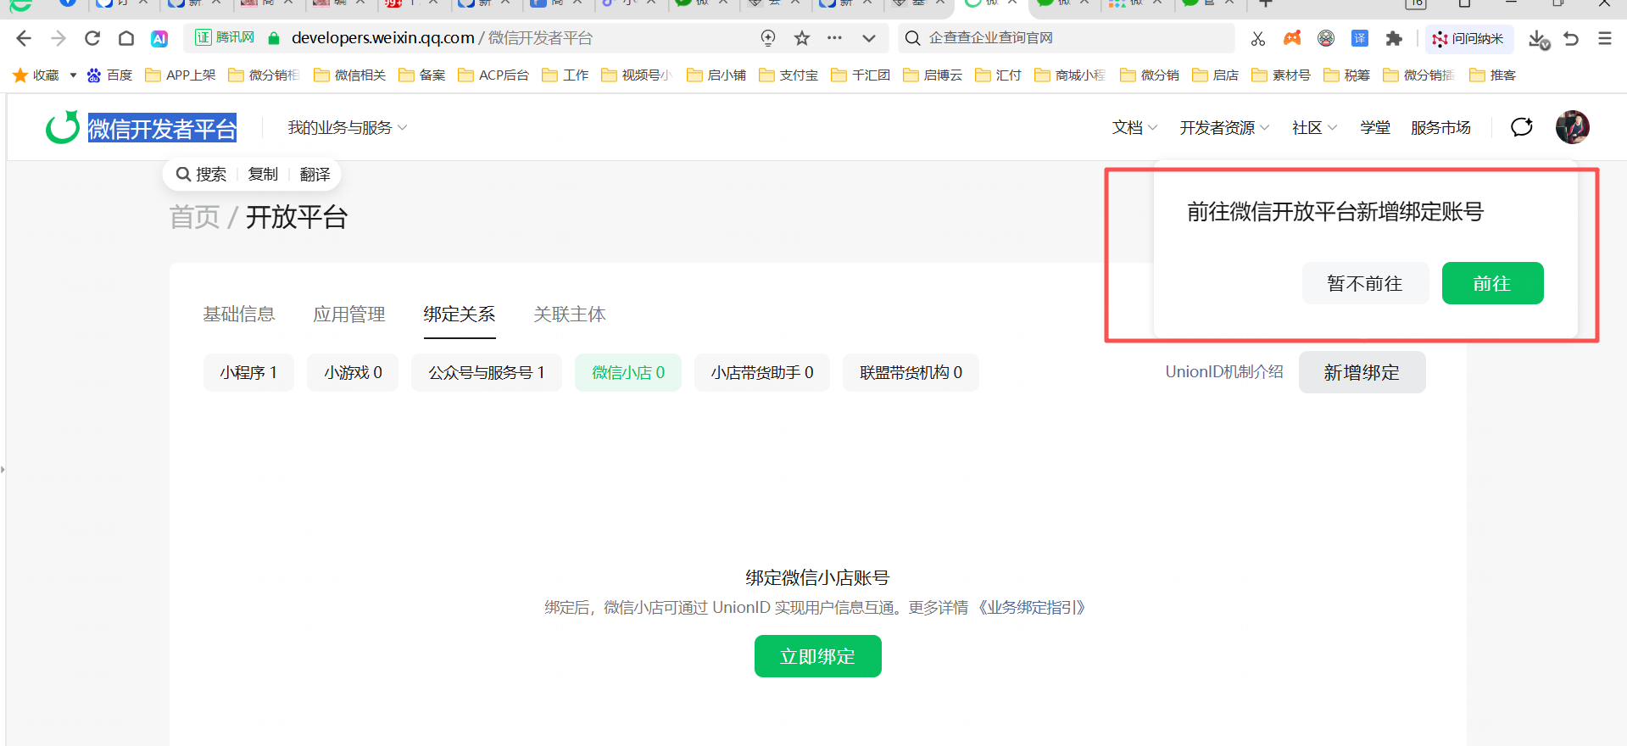Choose 翻译 in the selection popup
1627x746 pixels.
315,175
